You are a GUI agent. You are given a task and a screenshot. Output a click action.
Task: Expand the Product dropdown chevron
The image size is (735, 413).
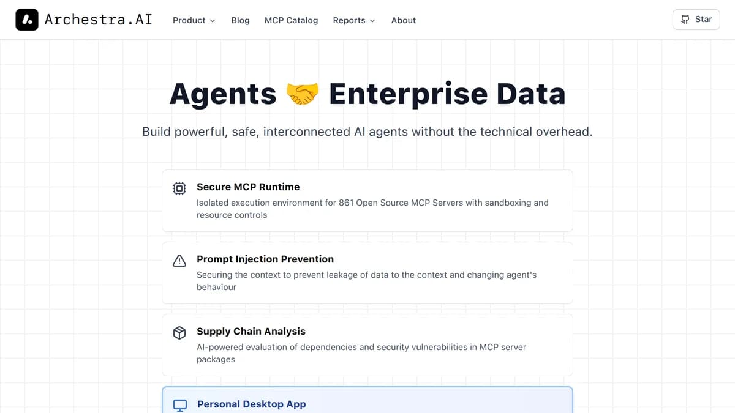pyautogui.click(x=213, y=21)
